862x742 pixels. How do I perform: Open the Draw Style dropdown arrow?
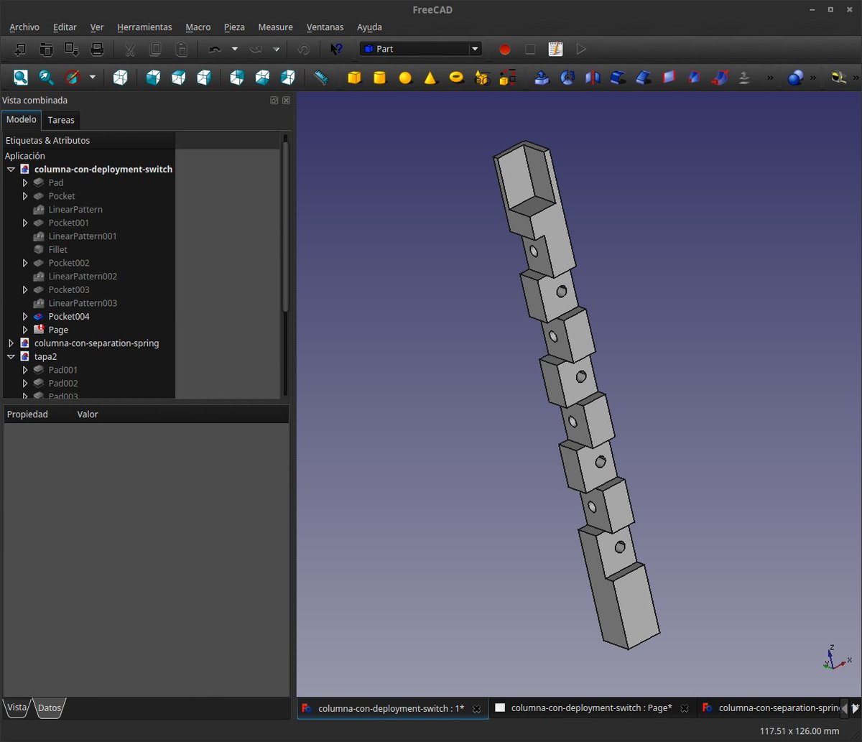click(x=92, y=77)
